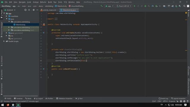The image size is (190, 107).
Task: Collapse the java folder node
Action: pyautogui.click(x=7, y=19)
